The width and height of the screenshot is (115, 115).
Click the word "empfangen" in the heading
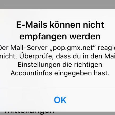[x=43, y=36]
